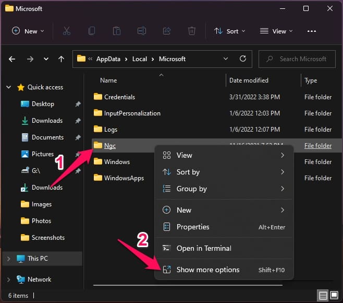Image resolution: width=343 pixels, height=303 pixels.
Task: Open Screenshots in Quick access sidebar
Action: 48,237
